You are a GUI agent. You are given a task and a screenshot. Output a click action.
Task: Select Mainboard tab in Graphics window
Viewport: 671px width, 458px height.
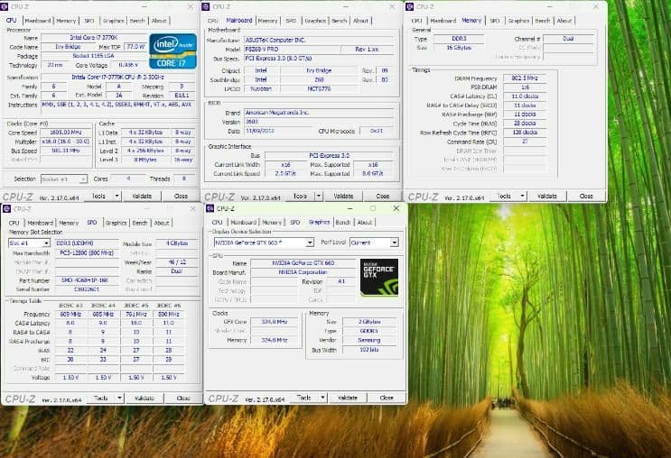(243, 223)
